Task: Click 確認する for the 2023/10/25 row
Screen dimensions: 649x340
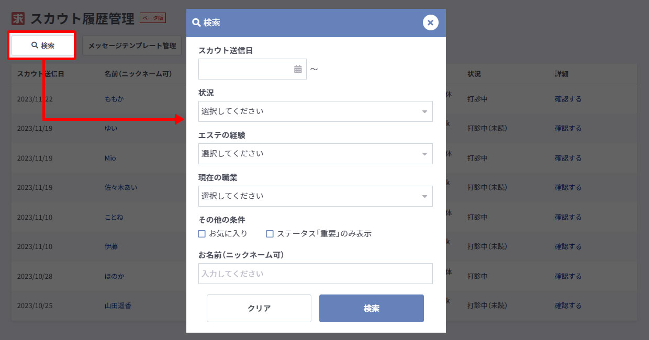Action: point(568,305)
